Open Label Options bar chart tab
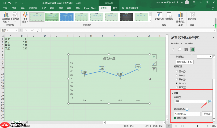Viewport: 217px width, 128px height. tap(192, 49)
